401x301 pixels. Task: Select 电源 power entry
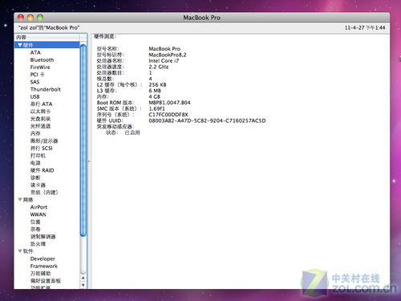tap(35, 163)
